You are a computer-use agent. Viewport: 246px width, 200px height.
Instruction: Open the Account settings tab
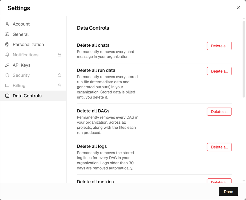tap(33, 24)
